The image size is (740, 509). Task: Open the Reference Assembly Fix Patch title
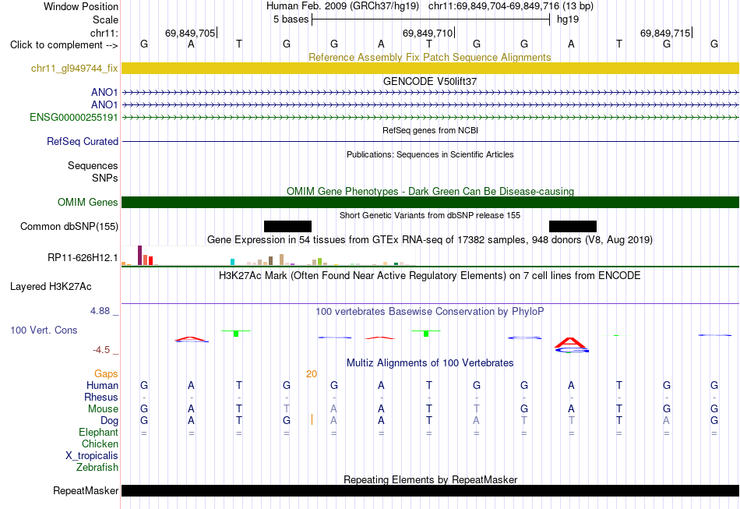pos(429,57)
